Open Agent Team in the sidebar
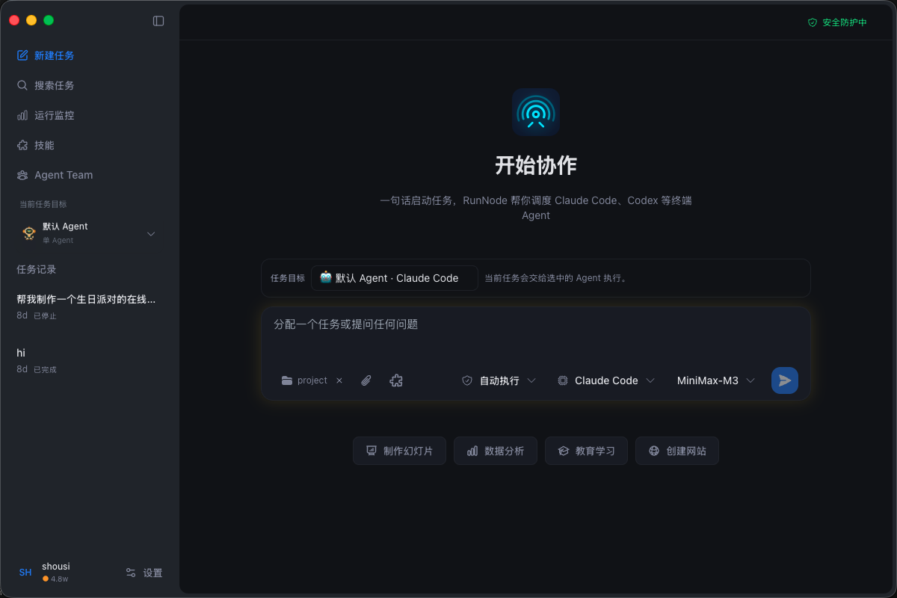Image resolution: width=897 pixels, height=598 pixels. click(x=90, y=175)
